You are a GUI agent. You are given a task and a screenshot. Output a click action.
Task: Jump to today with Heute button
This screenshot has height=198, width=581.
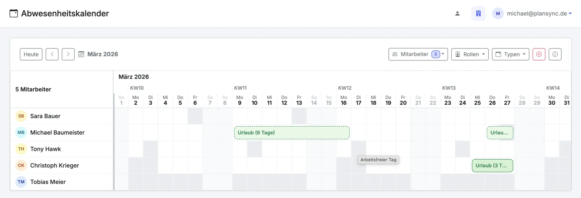(x=31, y=54)
